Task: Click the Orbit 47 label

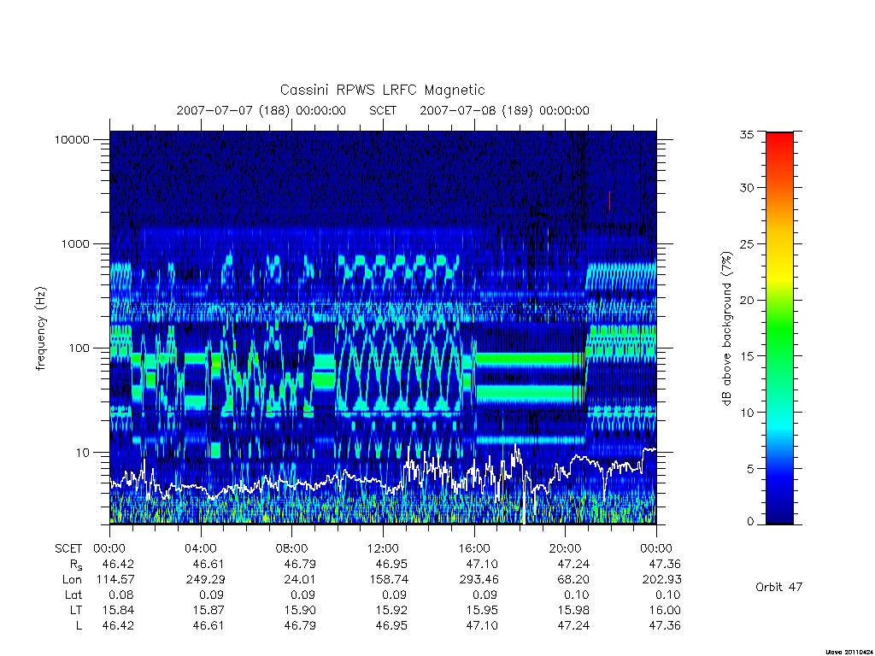Action: [779, 587]
